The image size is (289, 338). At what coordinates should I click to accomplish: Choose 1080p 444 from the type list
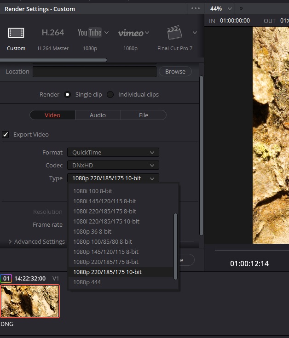click(x=87, y=282)
